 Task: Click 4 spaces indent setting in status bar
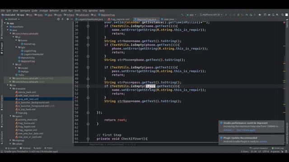pyautogui.click(x=275, y=152)
